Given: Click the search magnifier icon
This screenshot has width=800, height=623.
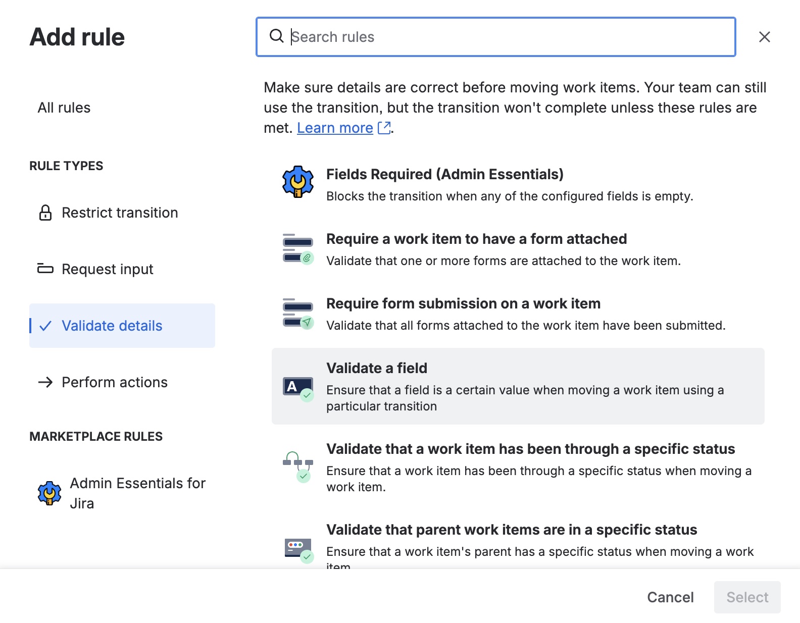Looking at the screenshot, I should (276, 36).
